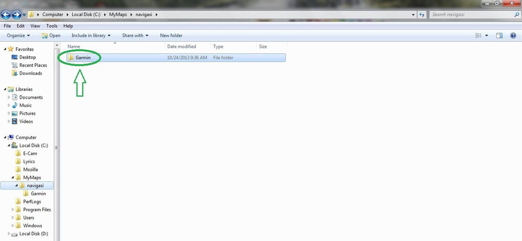This screenshot has width=522, height=241.
Task: Open the Music library
Action: click(25, 105)
